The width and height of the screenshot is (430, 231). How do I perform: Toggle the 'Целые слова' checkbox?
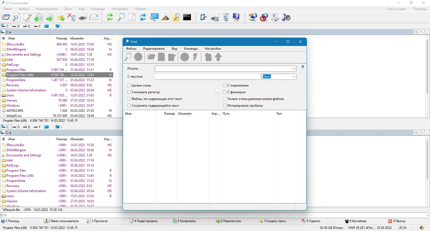(129, 85)
